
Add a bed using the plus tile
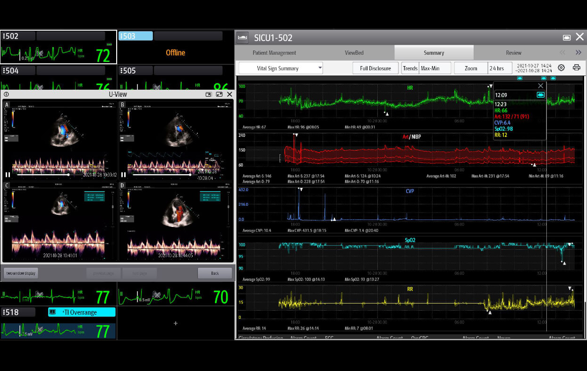[176, 323]
